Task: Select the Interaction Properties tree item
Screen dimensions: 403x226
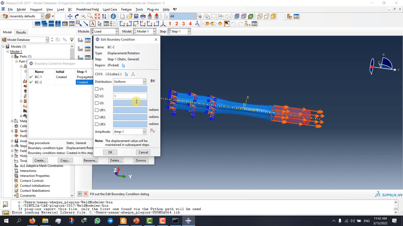Action: pyautogui.click(x=35, y=176)
